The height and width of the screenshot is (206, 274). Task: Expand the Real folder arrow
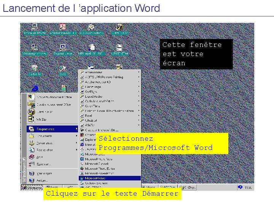[x=139, y=116]
